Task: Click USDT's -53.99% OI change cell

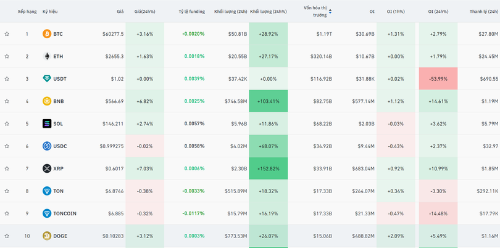Action: (438, 79)
